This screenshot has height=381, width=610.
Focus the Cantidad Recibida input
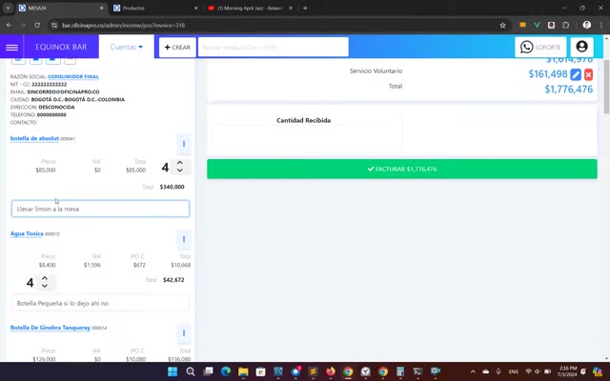click(x=303, y=135)
